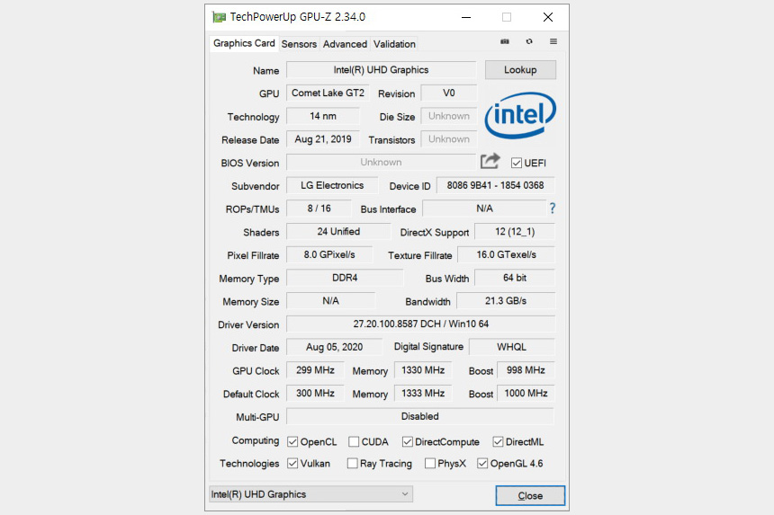Minimize the GPU-Z window

click(x=466, y=17)
